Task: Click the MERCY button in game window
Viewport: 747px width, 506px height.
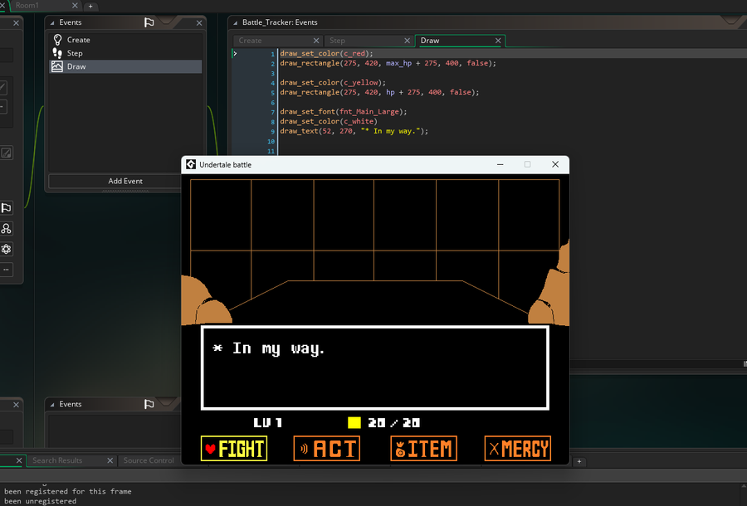Action: [518, 449]
